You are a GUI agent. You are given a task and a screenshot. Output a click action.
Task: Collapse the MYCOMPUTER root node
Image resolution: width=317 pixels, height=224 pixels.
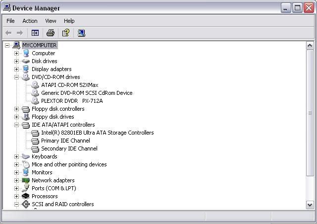point(7,45)
